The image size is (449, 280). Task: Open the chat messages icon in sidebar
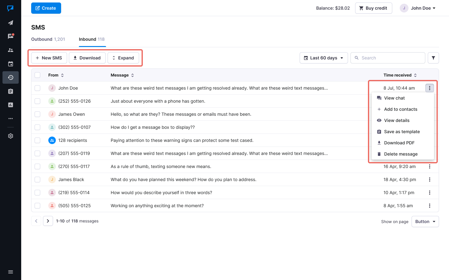click(x=11, y=36)
